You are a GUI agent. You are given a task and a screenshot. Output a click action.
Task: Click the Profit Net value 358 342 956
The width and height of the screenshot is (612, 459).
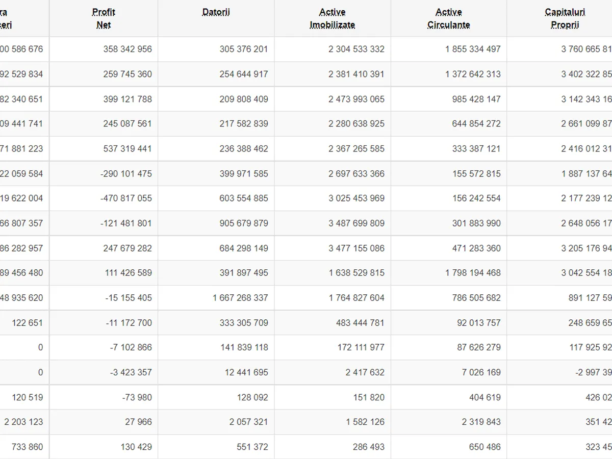127,49
